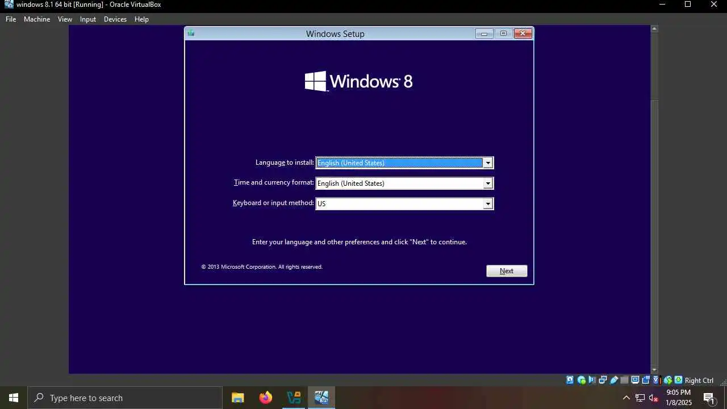
Task: Open the VirtualBox Manager taskbar icon
Action: click(x=294, y=398)
